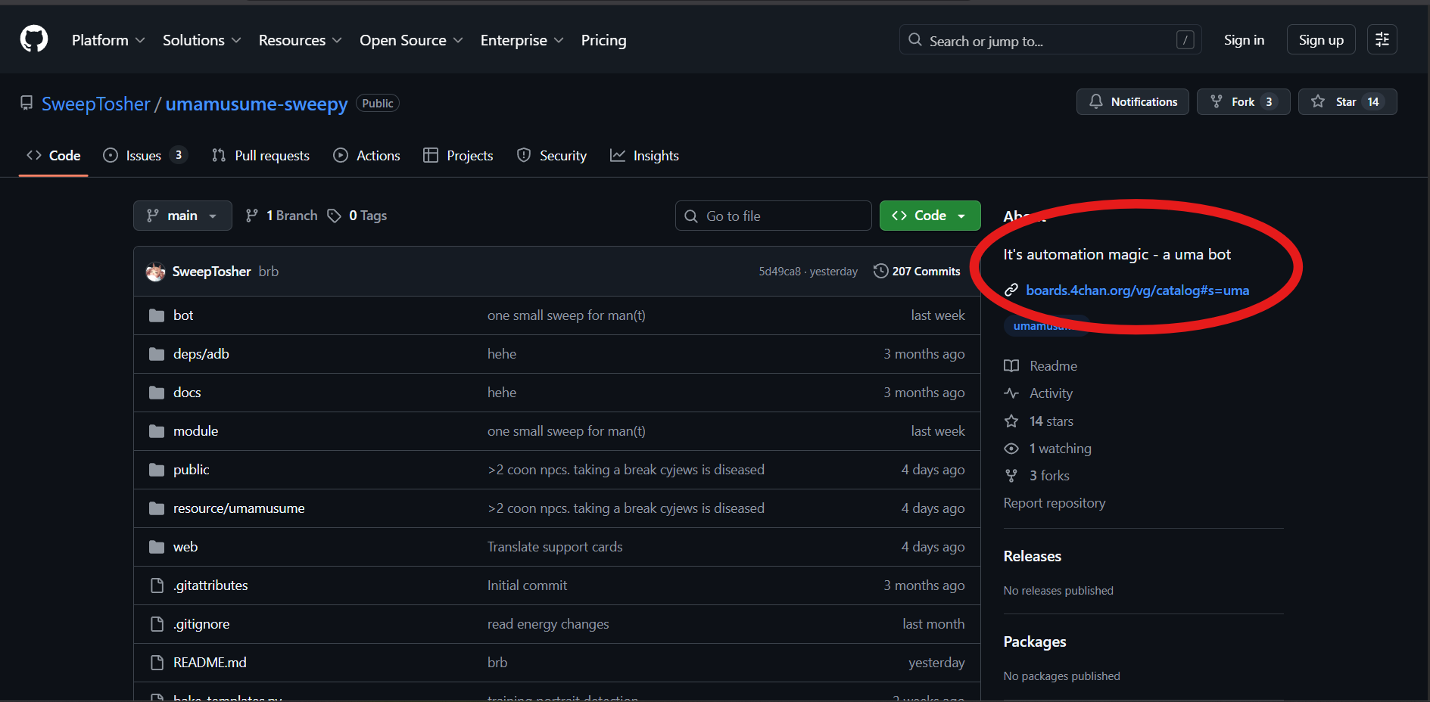Click the SweepTosher avatar in the commit bar
This screenshot has height=702, width=1430.
click(x=156, y=272)
